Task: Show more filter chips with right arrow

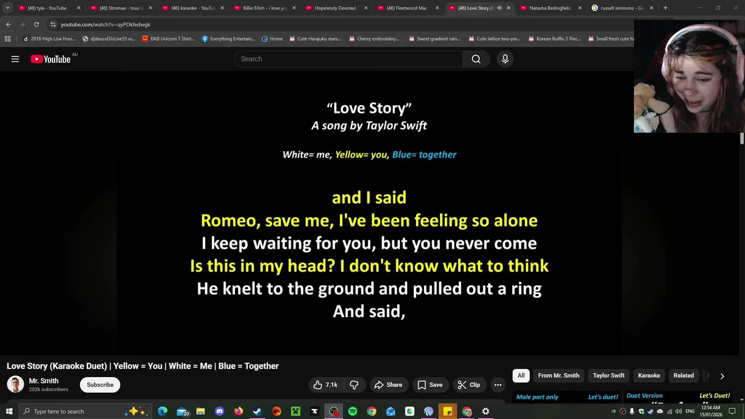Action: 722,376
